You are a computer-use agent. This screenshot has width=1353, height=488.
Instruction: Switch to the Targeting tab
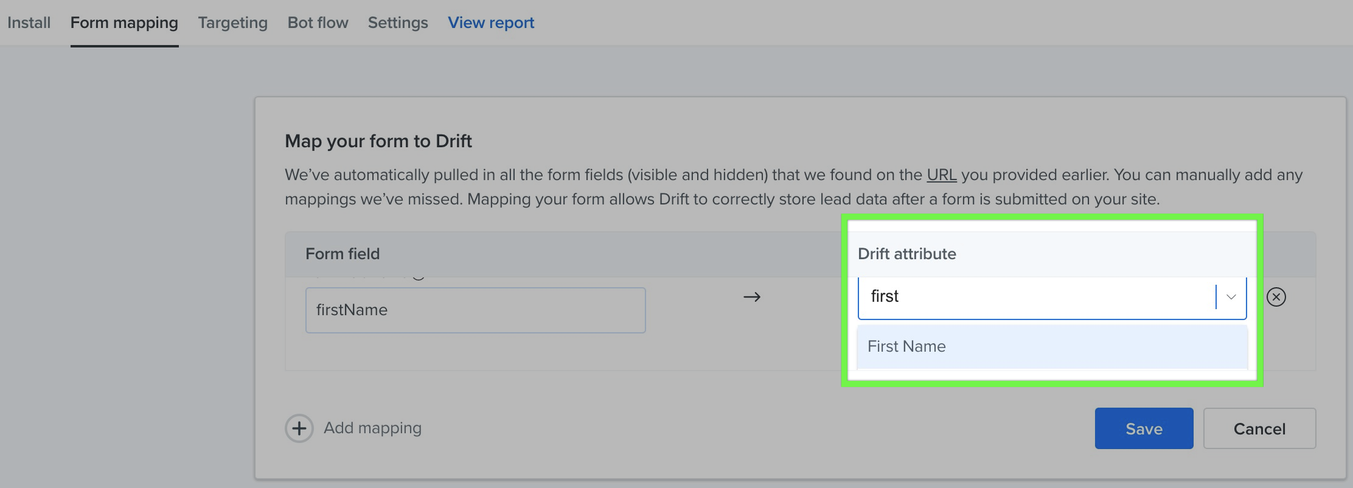[232, 23]
